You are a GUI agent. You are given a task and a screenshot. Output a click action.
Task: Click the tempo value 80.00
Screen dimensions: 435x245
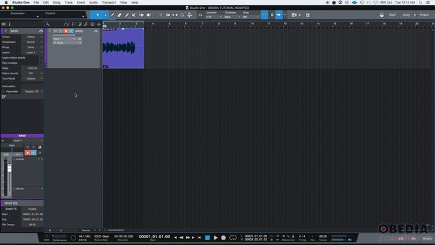click(x=323, y=236)
